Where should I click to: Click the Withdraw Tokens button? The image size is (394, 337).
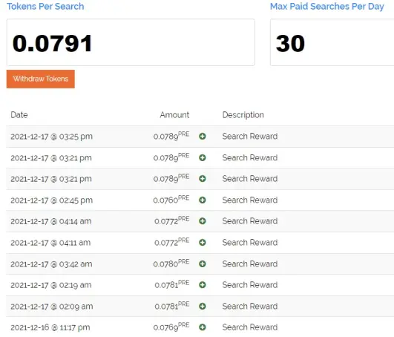coord(41,79)
